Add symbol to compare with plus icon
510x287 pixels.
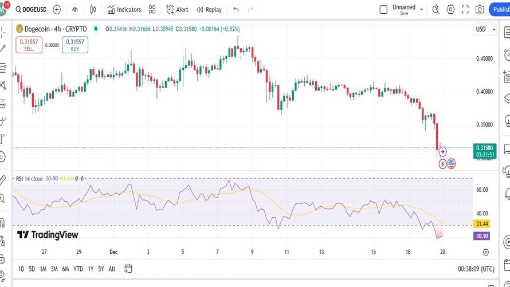click(x=57, y=10)
